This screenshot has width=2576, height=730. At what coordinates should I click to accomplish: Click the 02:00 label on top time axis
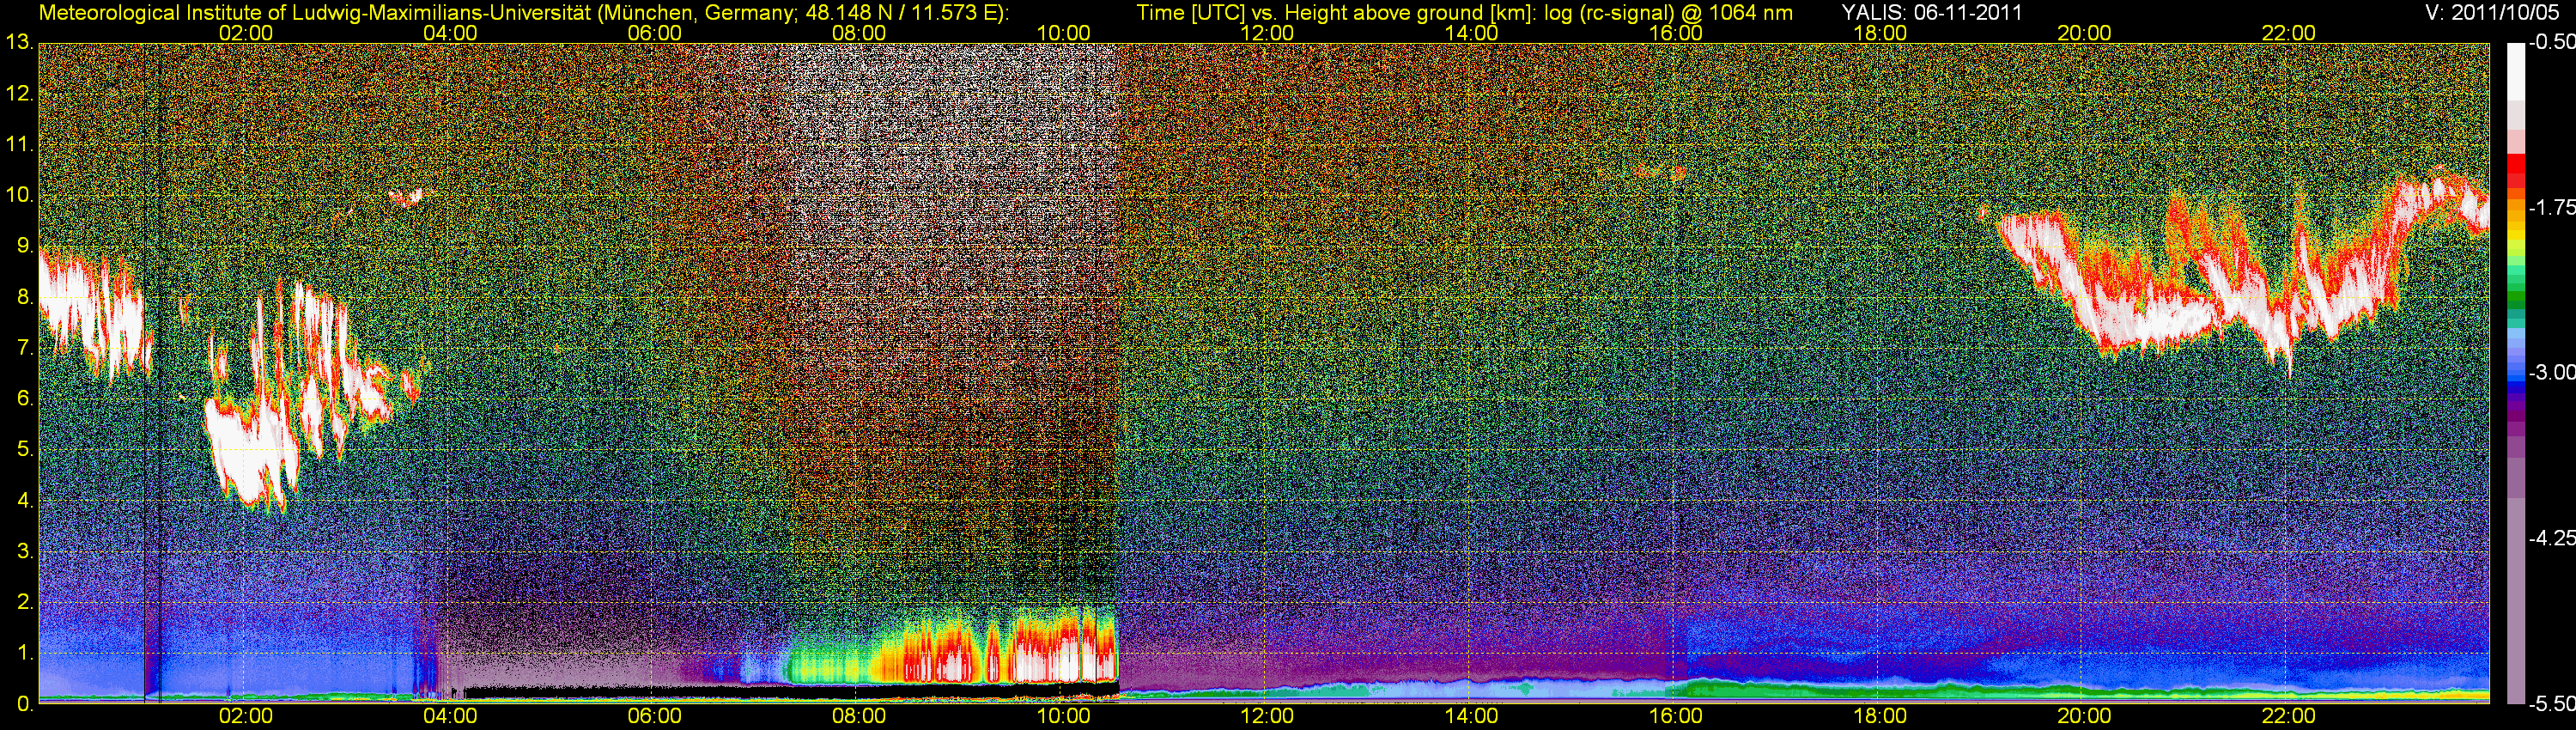[245, 33]
